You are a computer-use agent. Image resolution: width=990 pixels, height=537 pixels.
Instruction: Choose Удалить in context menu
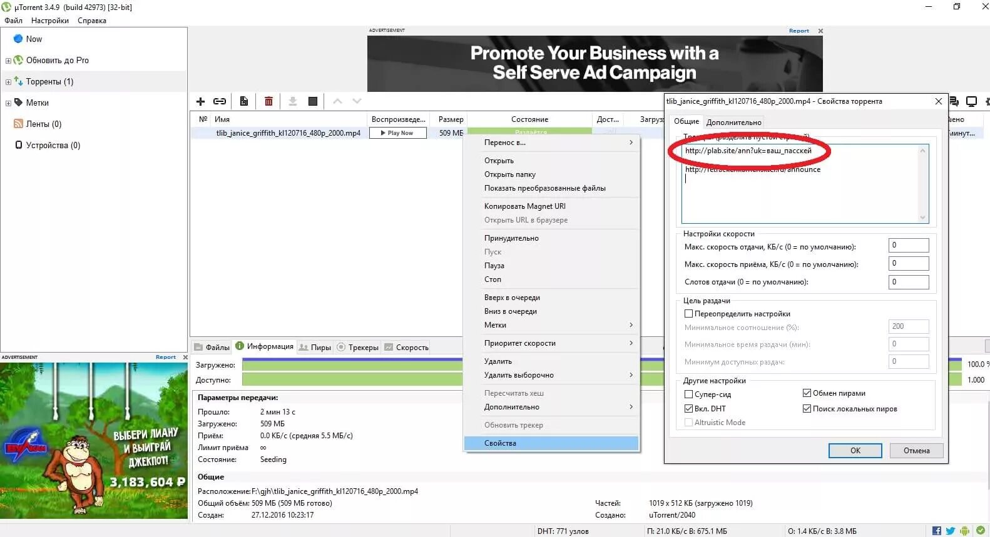pyautogui.click(x=552, y=361)
